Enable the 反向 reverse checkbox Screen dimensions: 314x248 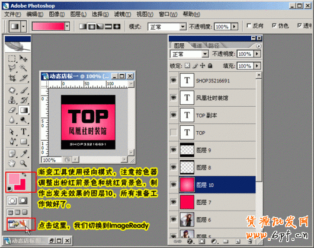pos(249,26)
